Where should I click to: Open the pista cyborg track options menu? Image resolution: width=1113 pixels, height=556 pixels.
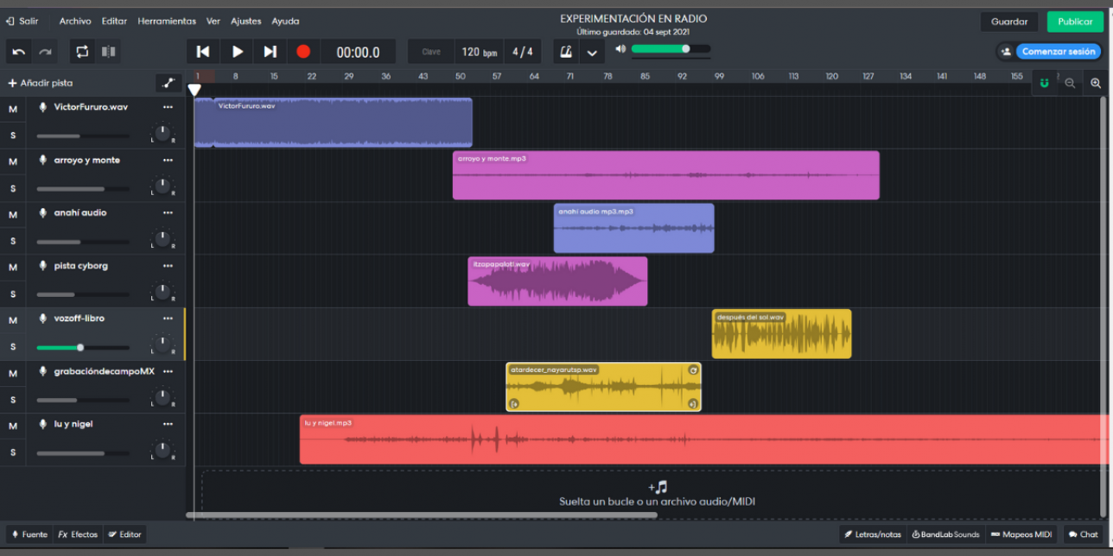(168, 266)
